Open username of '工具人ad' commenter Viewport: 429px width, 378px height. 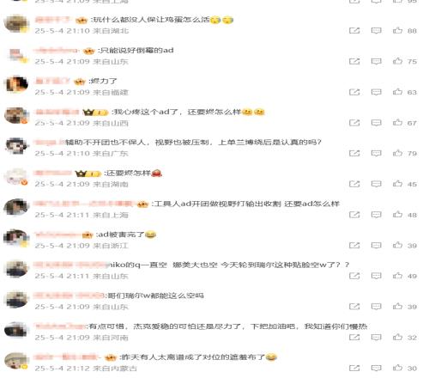[84, 204]
